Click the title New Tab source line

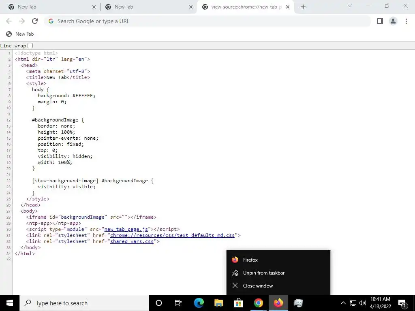click(58, 77)
